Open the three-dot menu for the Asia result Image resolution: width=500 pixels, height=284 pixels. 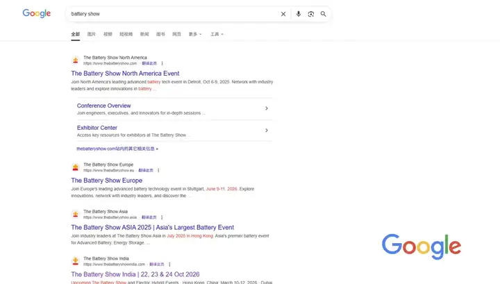tap(162, 217)
